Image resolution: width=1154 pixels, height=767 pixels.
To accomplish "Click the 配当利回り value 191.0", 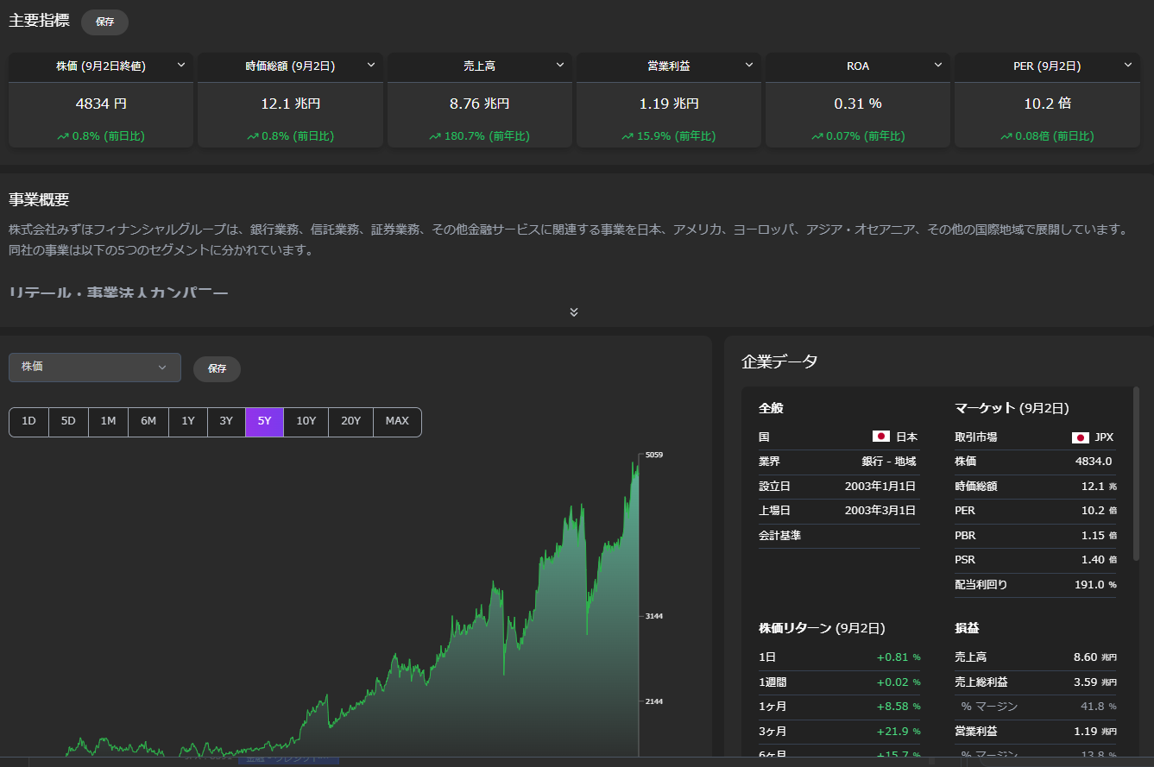I will pos(1090,585).
